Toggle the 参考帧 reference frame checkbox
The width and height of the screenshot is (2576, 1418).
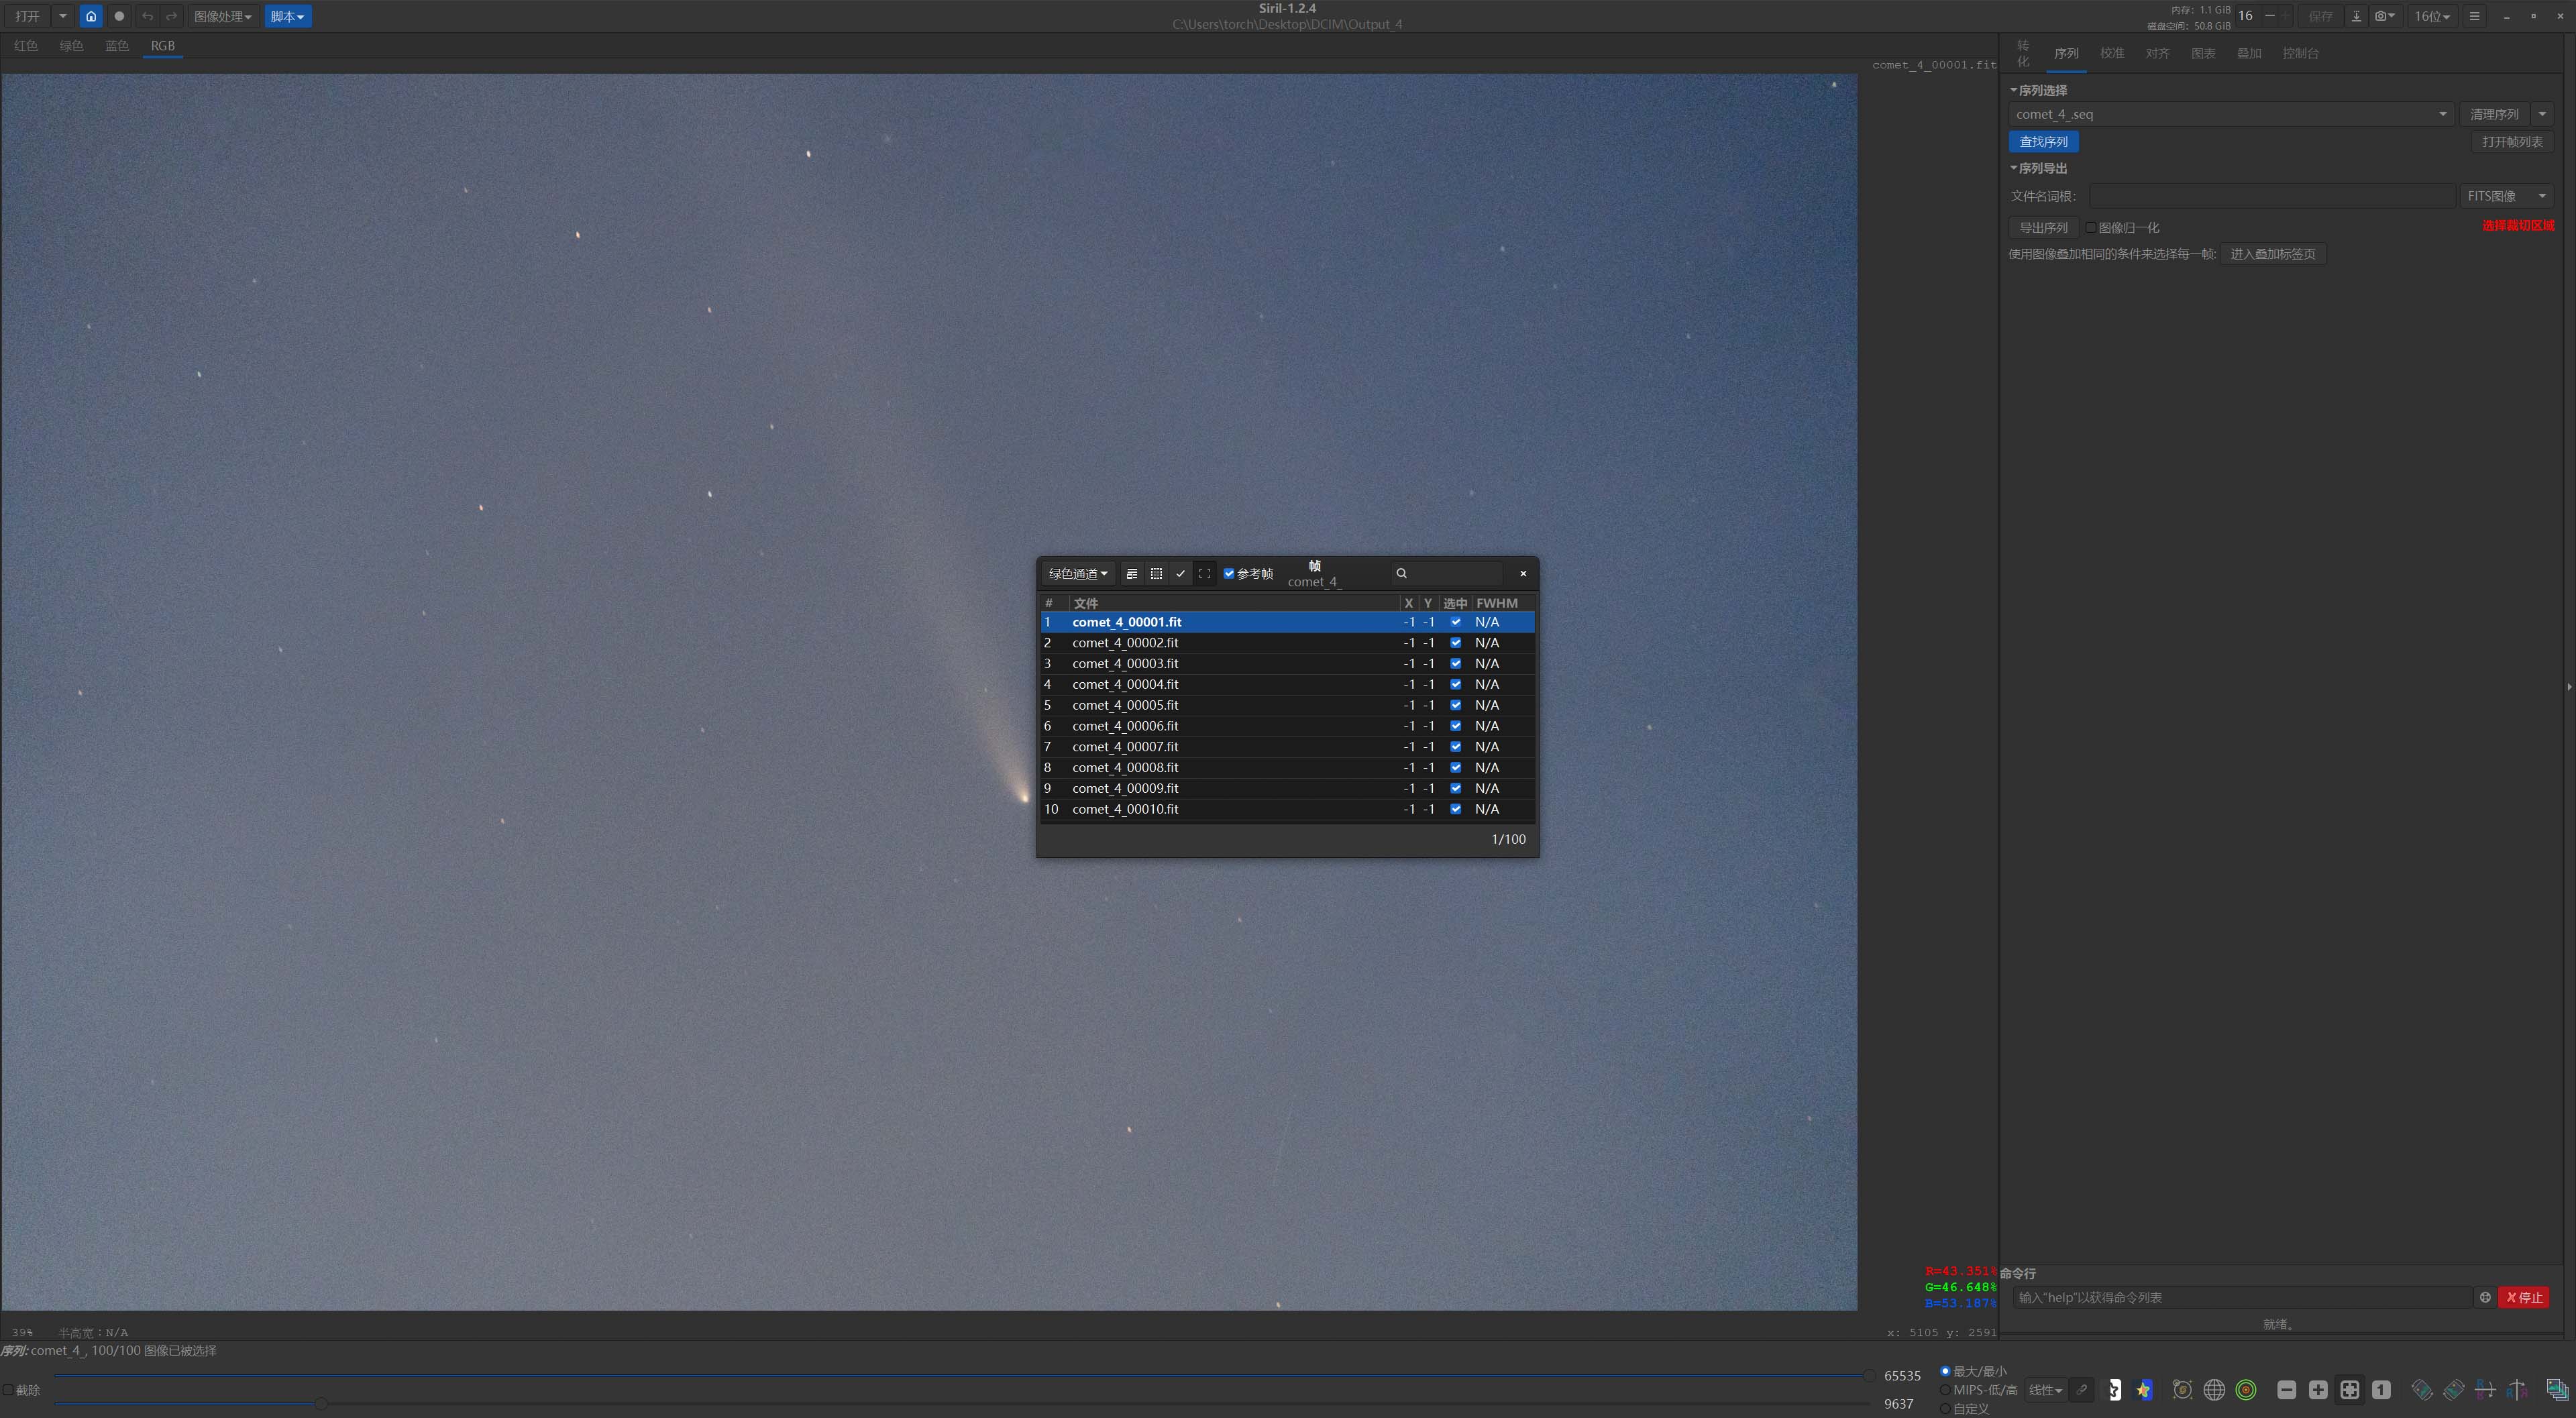[x=1229, y=573]
